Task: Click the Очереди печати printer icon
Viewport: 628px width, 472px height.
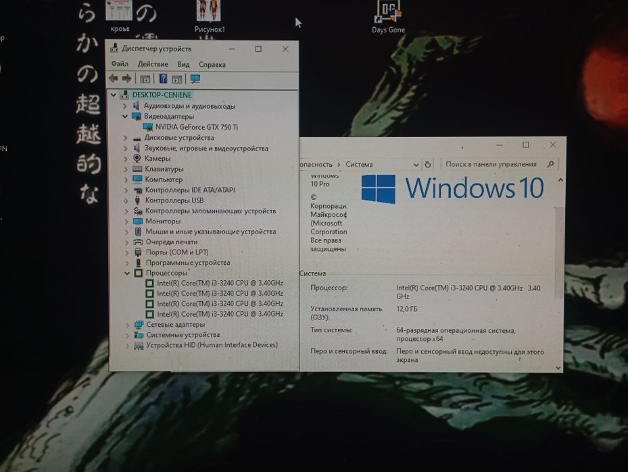Action: coord(138,242)
